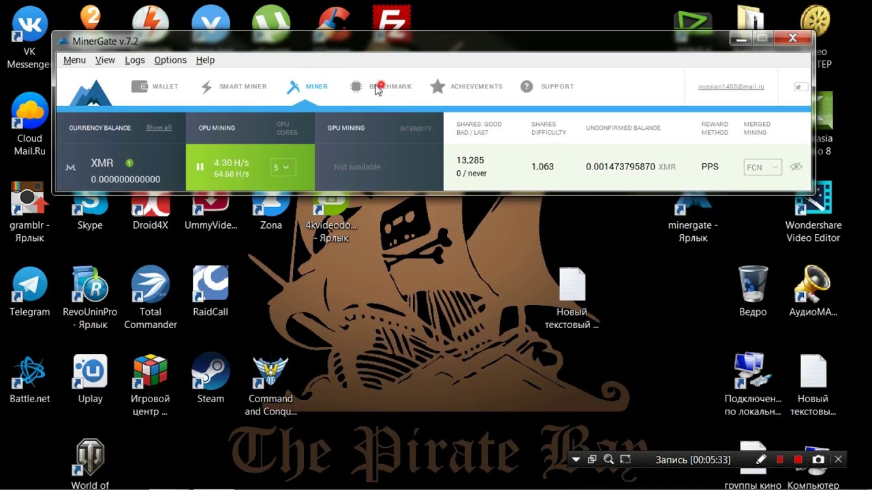
Task: Select the Cloud Mail.Ru desktop icon
Action: coord(30,124)
